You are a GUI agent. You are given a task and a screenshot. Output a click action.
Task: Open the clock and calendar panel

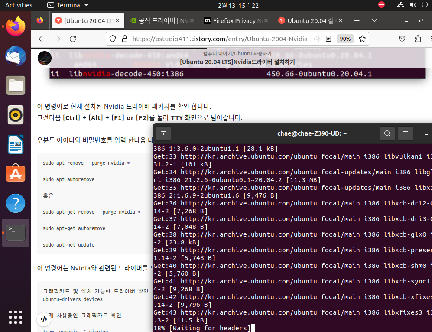pyautogui.click(x=238, y=5)
